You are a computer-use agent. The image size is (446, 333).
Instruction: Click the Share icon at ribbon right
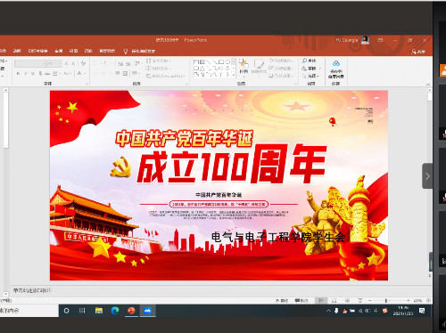pyautogui.click(x=418, y=52)
